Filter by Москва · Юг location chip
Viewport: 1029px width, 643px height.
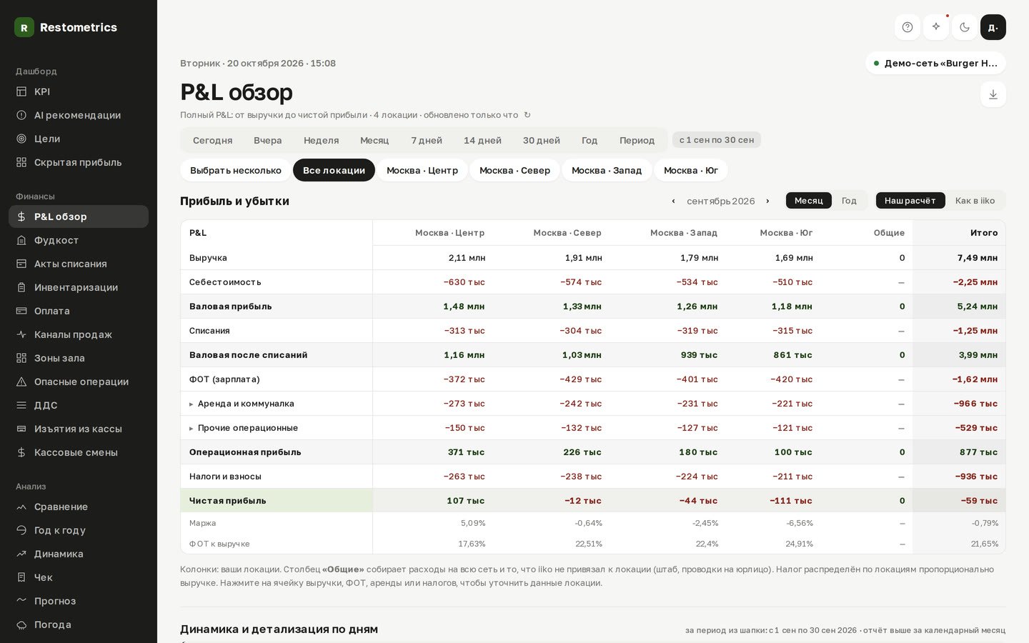[691, 170]
